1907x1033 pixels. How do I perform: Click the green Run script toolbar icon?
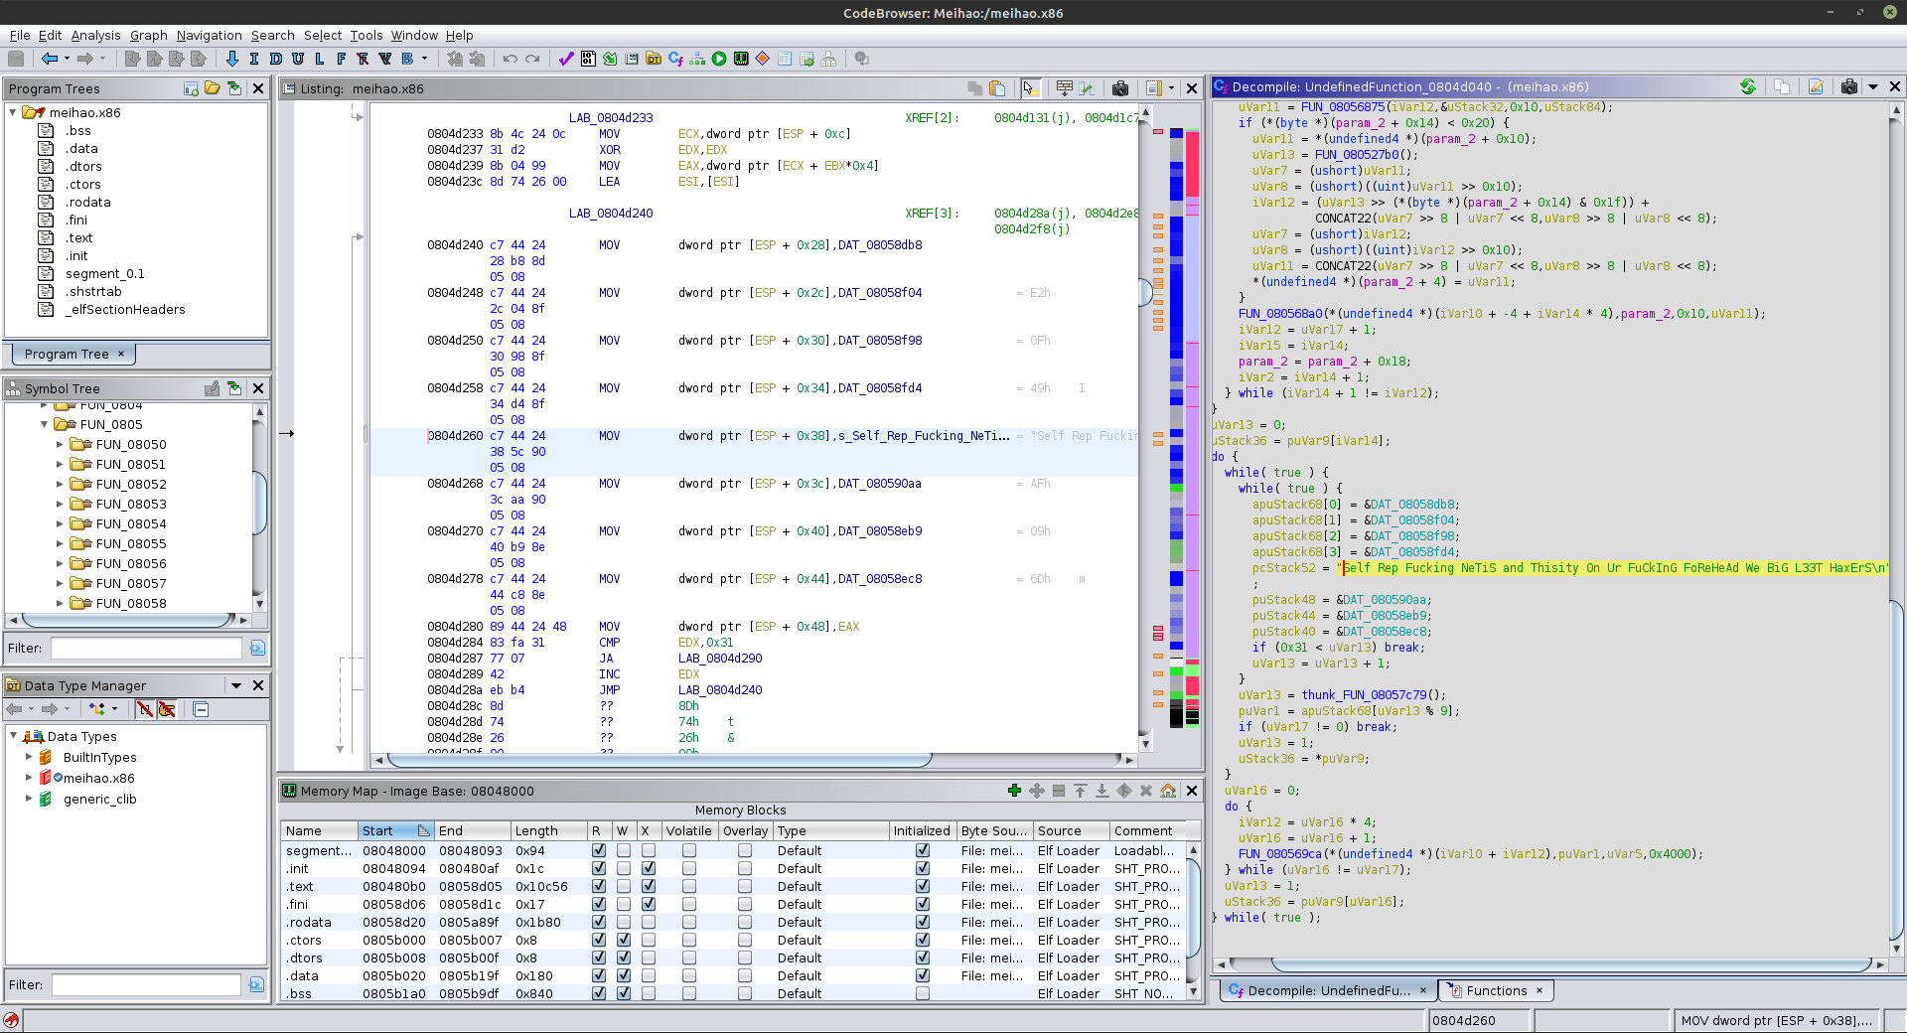click(x=719, y=59)
